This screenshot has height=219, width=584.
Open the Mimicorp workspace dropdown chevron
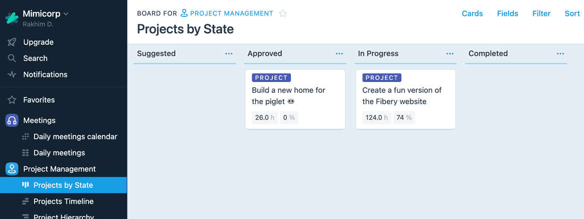click(x=66, y=14)
